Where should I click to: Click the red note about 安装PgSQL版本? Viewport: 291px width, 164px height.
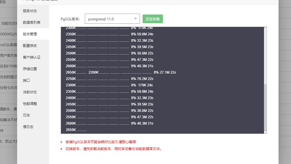101,142
